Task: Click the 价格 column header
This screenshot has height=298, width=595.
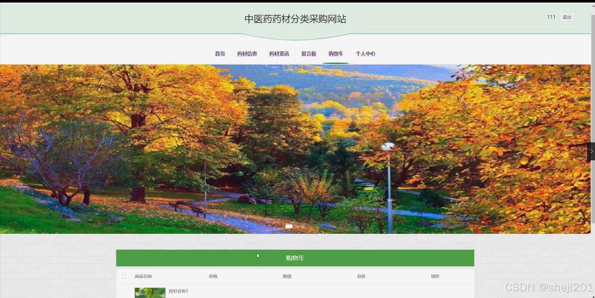Action: [x=213, y=277]
